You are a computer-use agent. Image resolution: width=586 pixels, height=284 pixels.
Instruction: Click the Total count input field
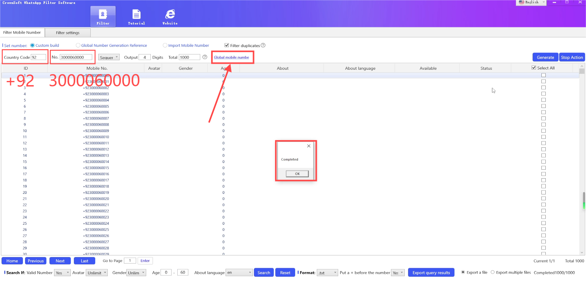click(190, 57)
